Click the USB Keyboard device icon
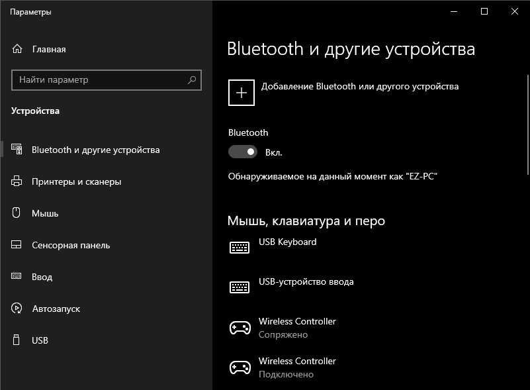Viewport: 530px width, 390px height. [240, 248]
